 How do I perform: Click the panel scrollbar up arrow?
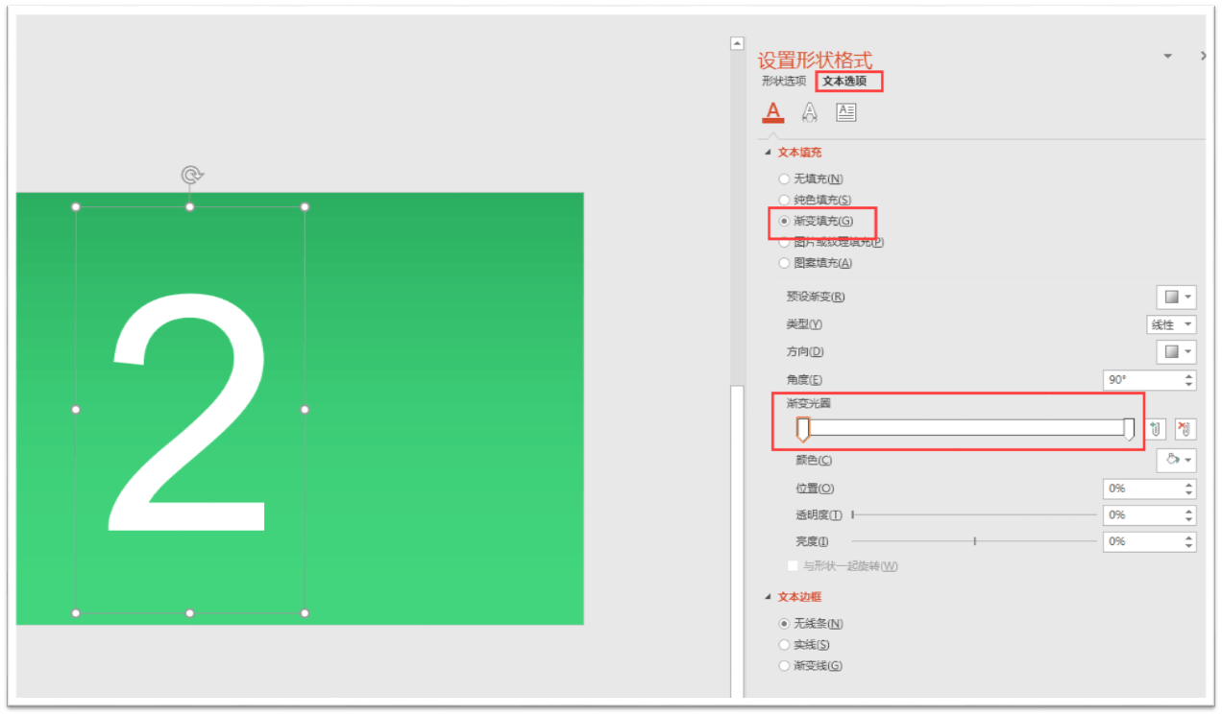pos(737,42)
